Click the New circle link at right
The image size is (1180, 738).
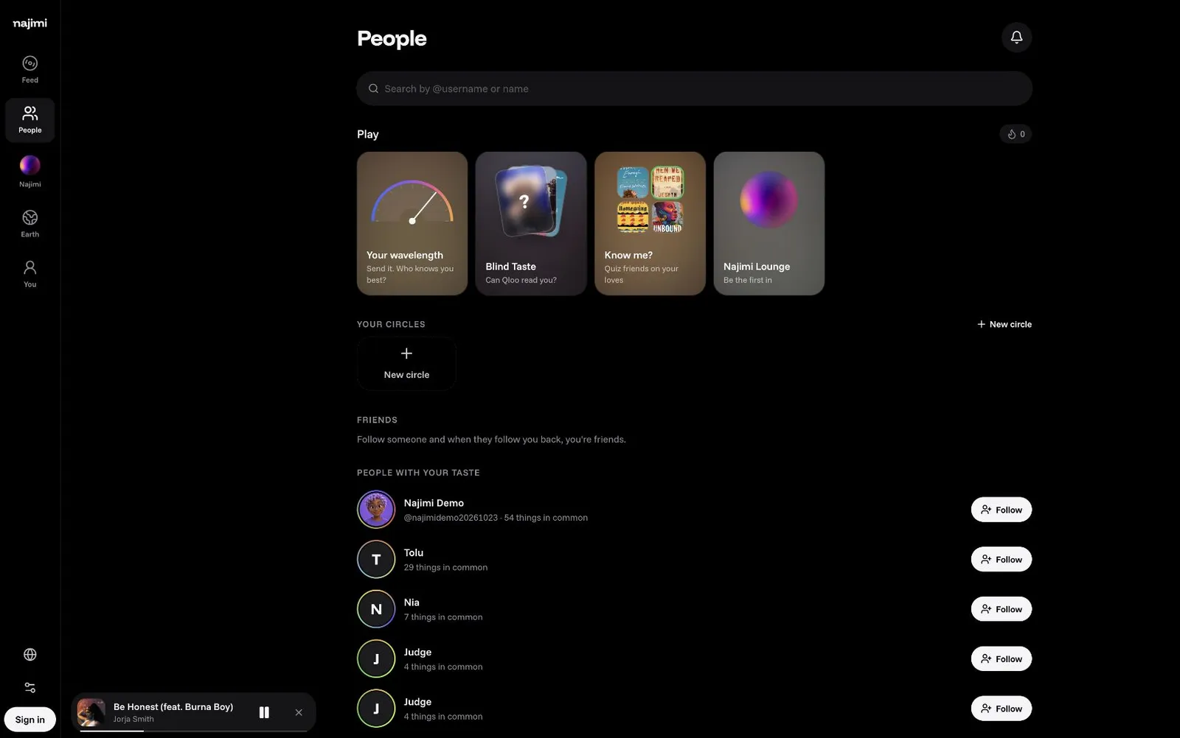click(1004, 324)
